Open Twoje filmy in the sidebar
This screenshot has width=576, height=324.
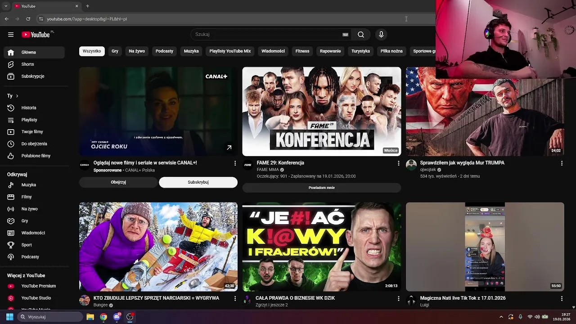(x=34, y=132)
